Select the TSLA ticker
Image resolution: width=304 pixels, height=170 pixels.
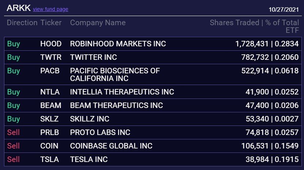click(x=49, y=159)
